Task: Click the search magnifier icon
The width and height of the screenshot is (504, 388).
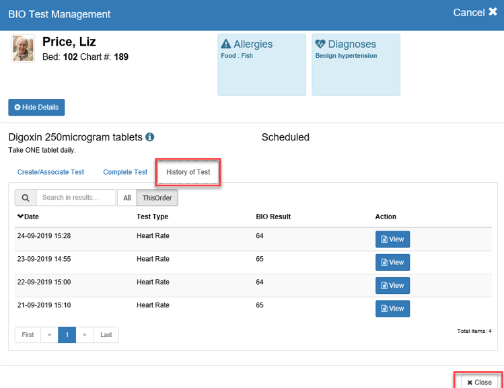Action: (x=26, y=198)
